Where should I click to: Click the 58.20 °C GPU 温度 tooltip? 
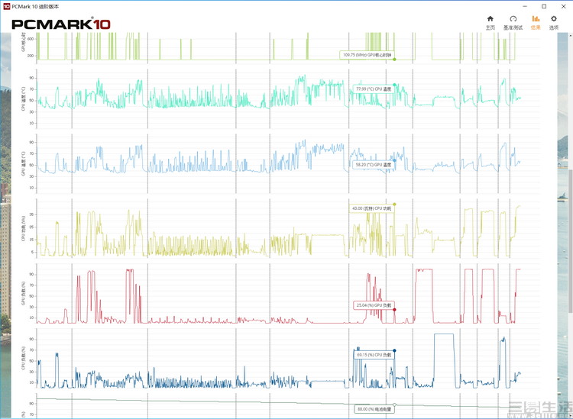pyautogui.click(x=373, y=165)
